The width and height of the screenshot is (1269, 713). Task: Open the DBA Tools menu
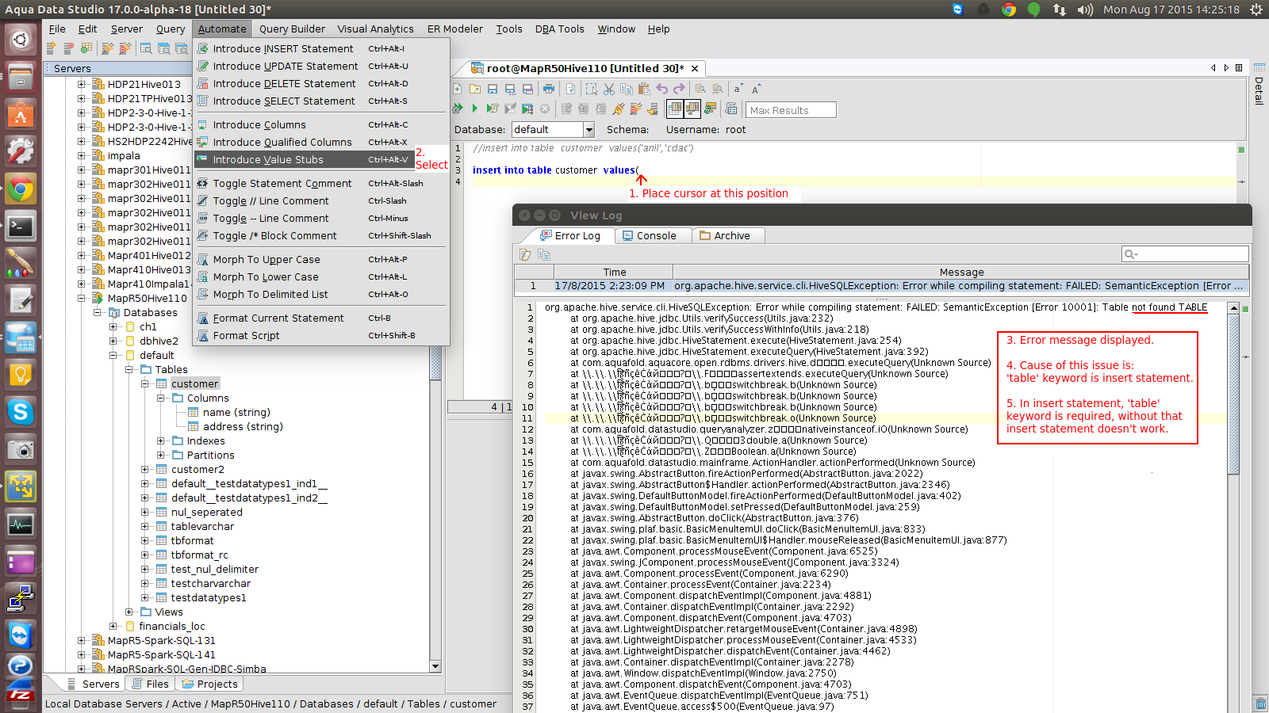pyautogui.click(x=560, y=29)
